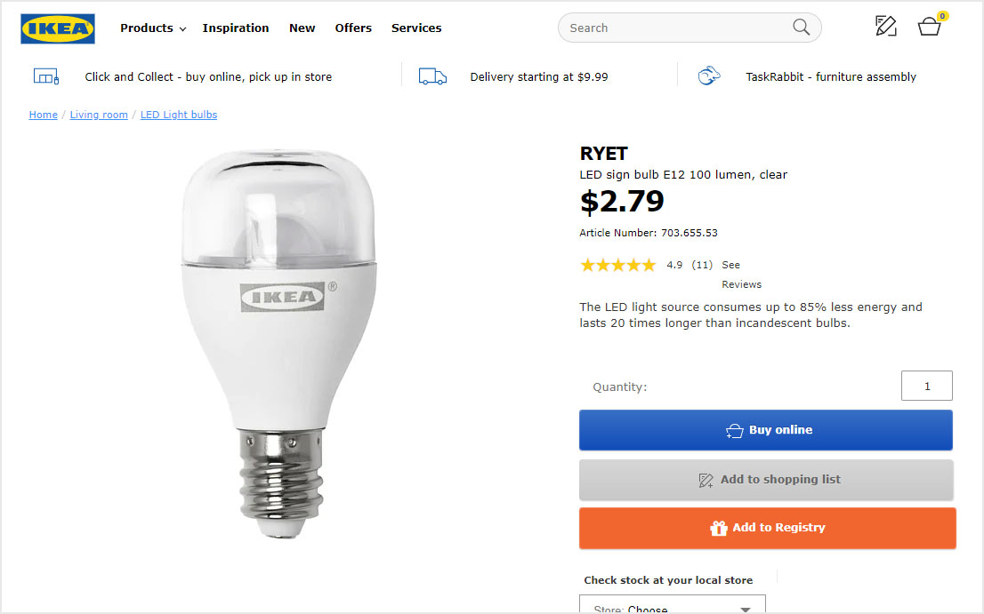
Task: Open the shopping cart basket icon
Action: 930,27
